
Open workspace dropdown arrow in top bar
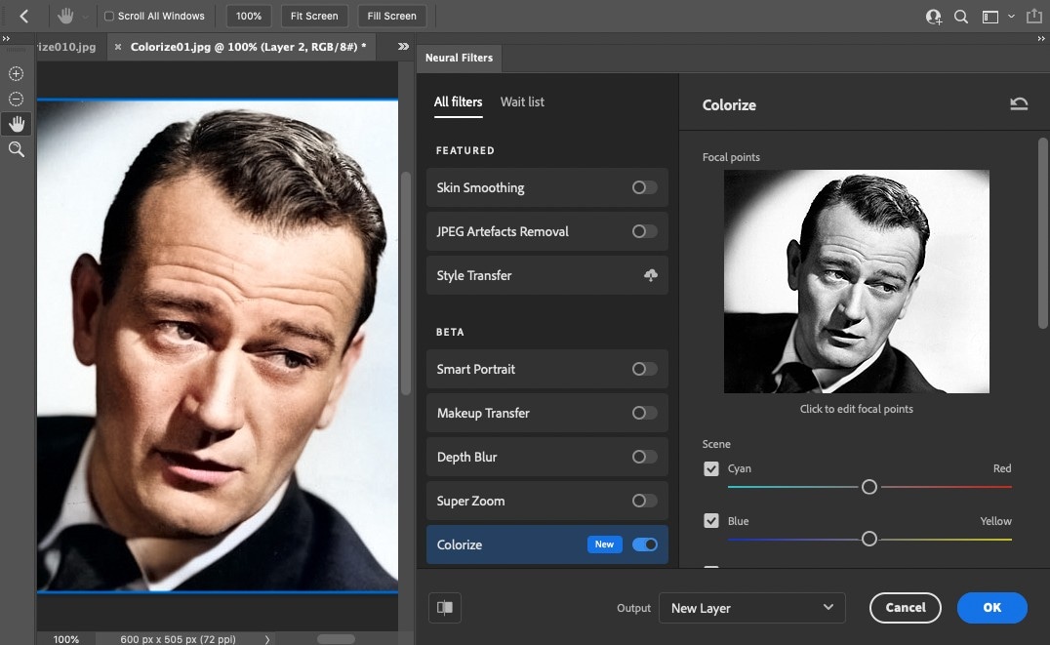click(x=1011, y=16)
